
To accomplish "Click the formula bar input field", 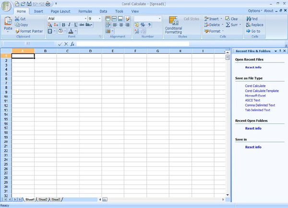I will (133, 44).
